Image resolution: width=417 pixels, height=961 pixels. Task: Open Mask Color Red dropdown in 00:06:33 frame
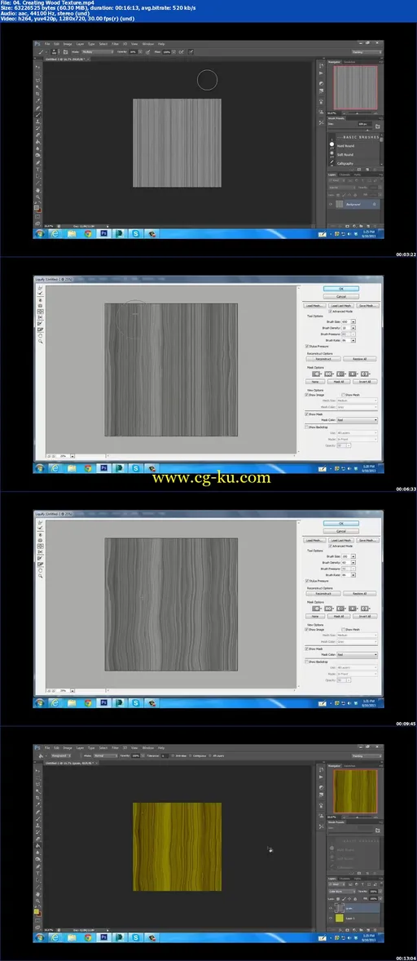pyautogui.click(x=358, y=420)
